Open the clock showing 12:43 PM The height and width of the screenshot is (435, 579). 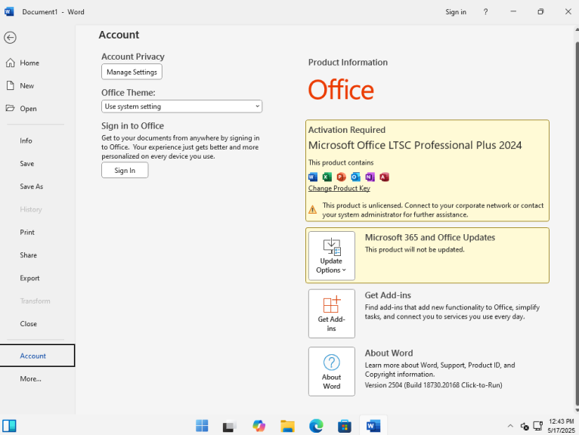[x=562, y=426]
